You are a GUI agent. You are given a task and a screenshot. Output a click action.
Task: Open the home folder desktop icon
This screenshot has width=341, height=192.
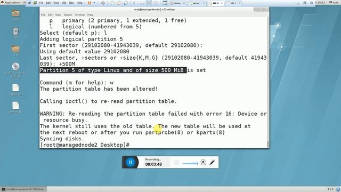15,13
